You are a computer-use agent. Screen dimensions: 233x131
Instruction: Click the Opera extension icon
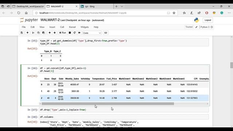(207, 13)
